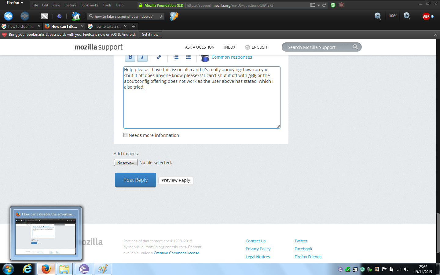Screen dimensions: 440x275
Task: Click the small globe toolbar icon
Action: [59, 16]
